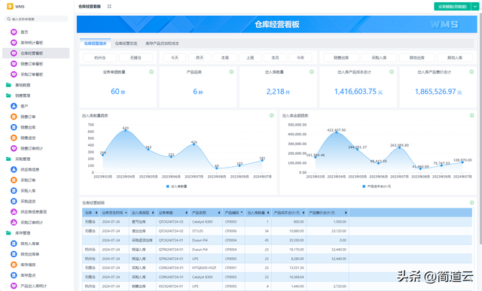
Task: Click the blue 其他出库单 form icon
Action: click(14, 254)
